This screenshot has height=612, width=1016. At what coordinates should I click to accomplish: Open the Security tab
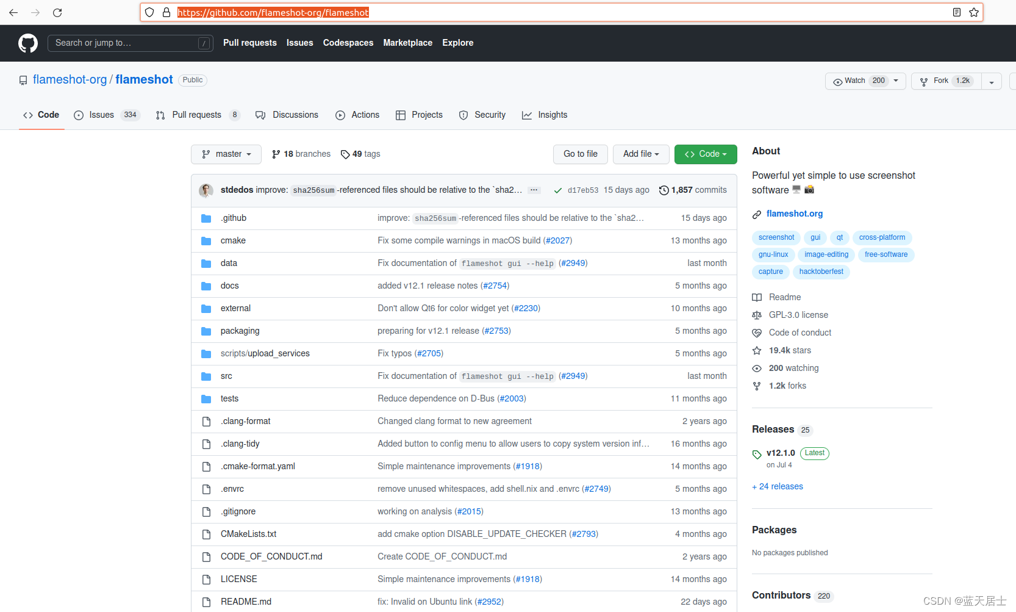[482, 115]
